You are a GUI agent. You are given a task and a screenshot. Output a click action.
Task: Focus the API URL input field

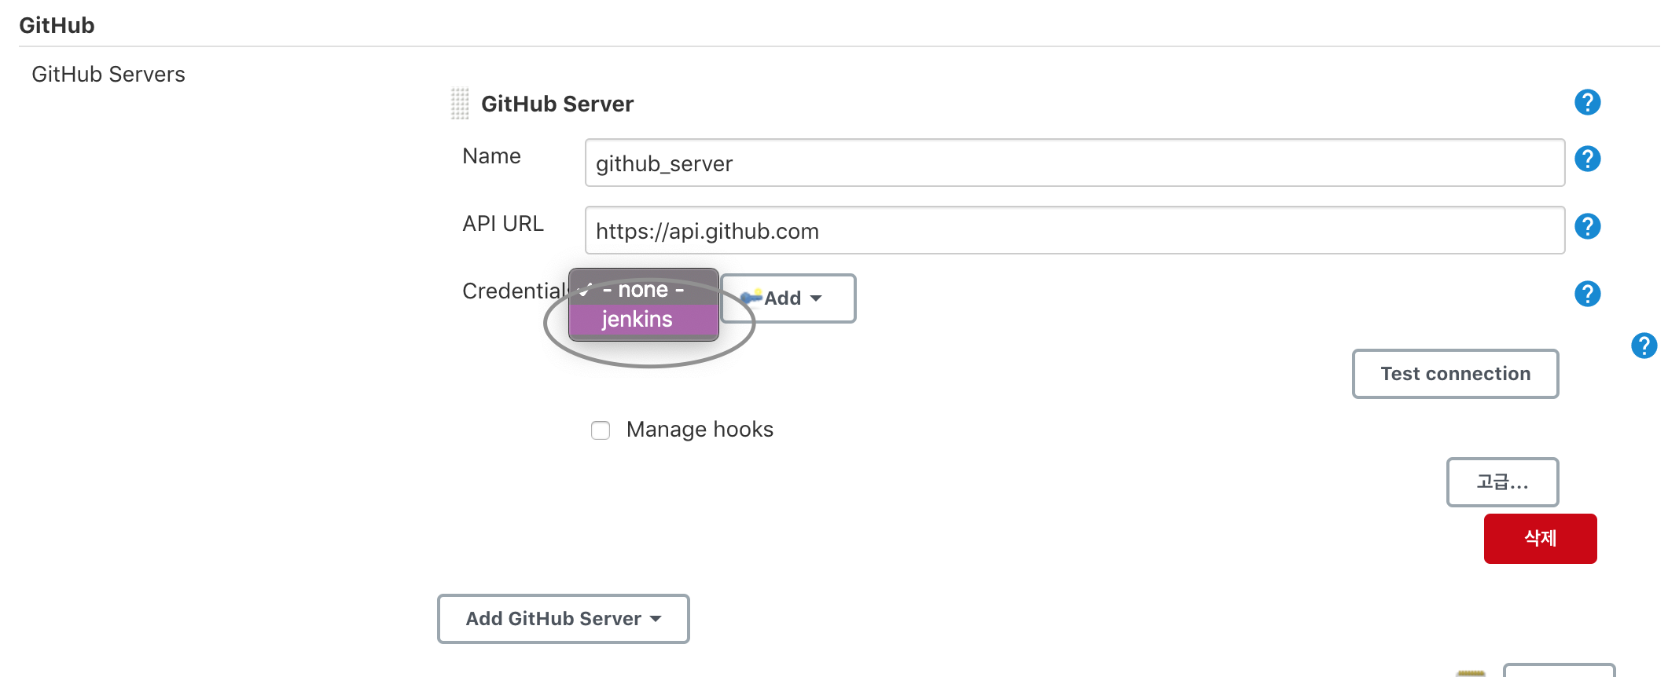pos(1075,230)
